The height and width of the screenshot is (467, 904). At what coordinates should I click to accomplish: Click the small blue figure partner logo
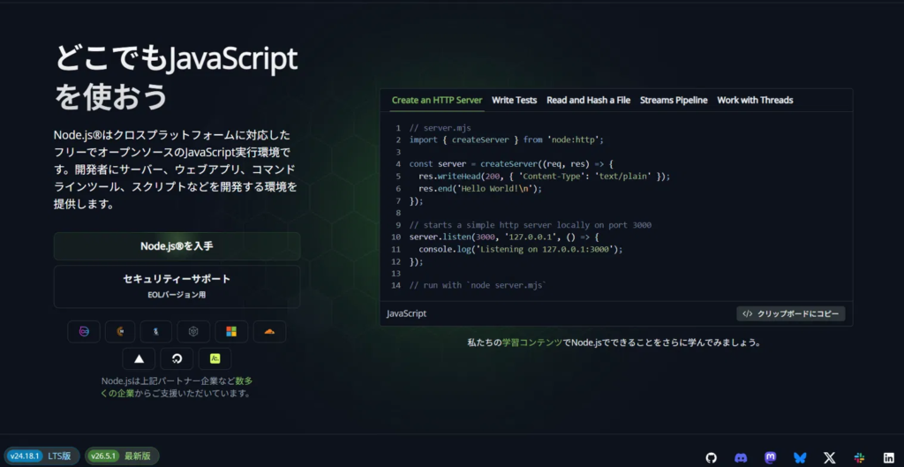155,332
